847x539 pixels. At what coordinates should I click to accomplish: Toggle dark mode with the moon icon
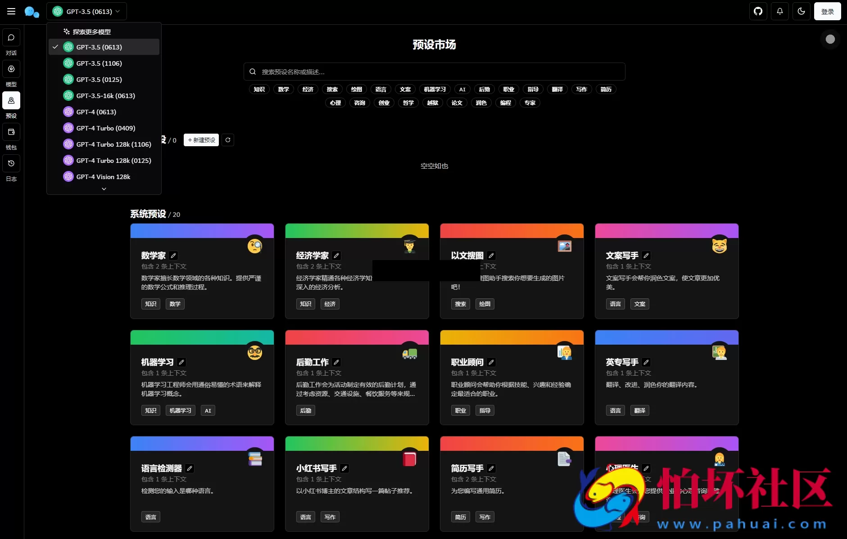[x=802, y=11]
